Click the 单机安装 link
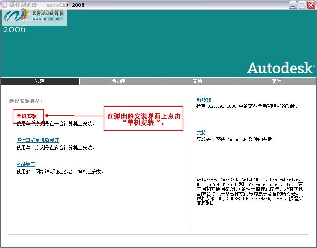This screenshot has width=317, height=248. (x=27, y=116)
